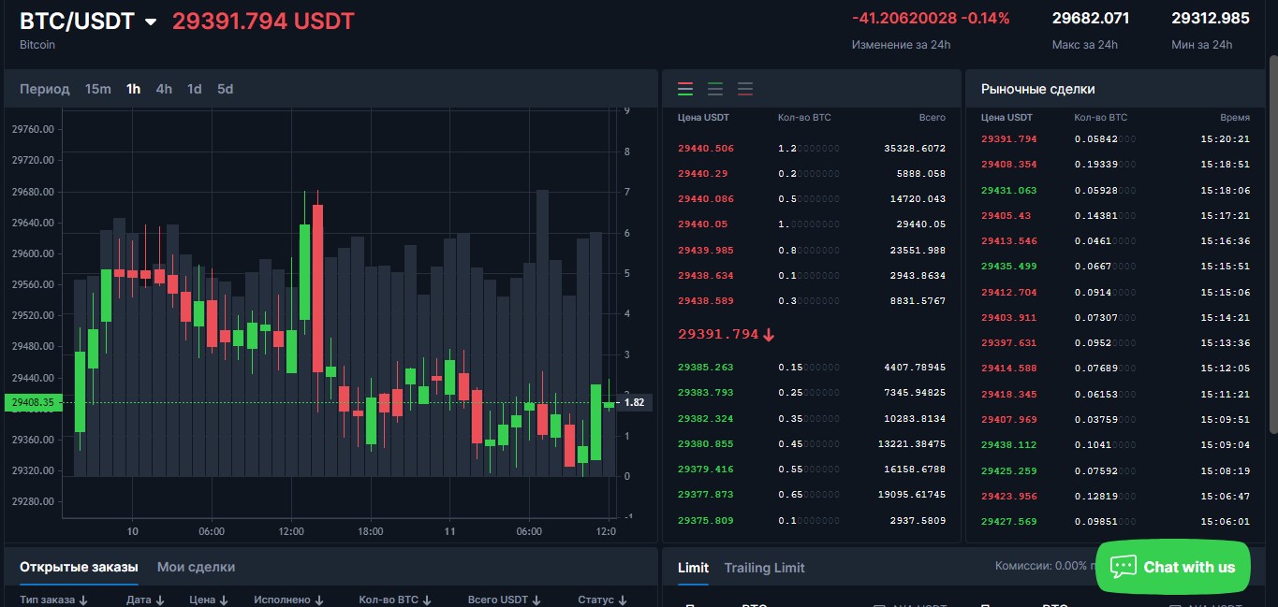Click the 24h min value 29312.985
The width and height of the screenshot is (1278, 607).
pos(1211,18)
